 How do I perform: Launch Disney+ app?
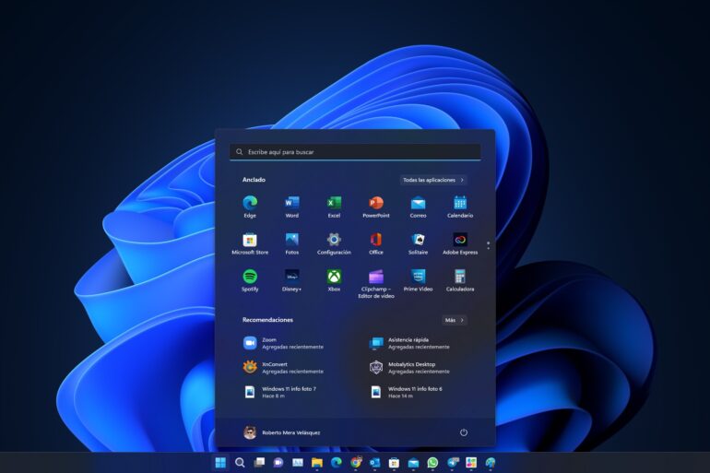(292, 280)
